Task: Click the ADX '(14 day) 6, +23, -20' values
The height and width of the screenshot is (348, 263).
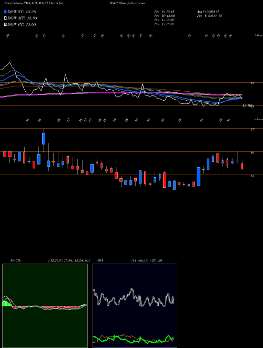Action: pos(147,260)
